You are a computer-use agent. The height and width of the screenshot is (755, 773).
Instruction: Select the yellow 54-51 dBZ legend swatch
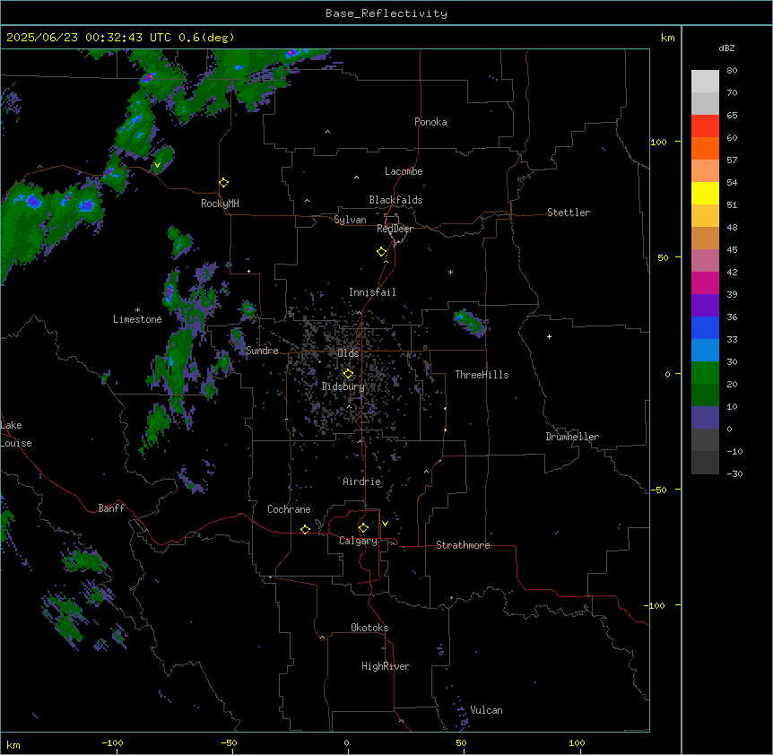point(705,193)
